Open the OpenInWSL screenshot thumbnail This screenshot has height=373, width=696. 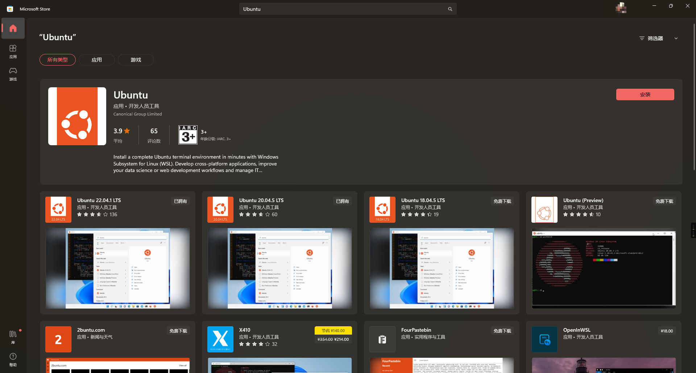(604, 365)
